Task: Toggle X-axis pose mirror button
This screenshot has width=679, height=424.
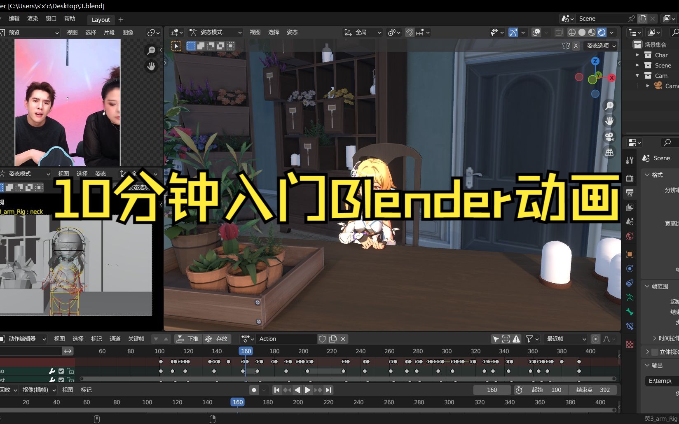Action: click(x=576, y=46)
